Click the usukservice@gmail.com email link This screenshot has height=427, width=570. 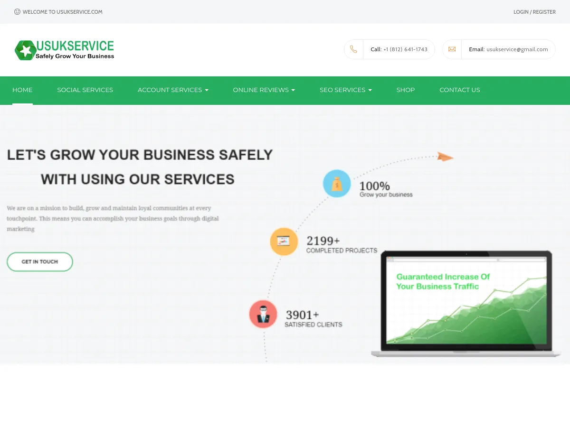[517, 49]
